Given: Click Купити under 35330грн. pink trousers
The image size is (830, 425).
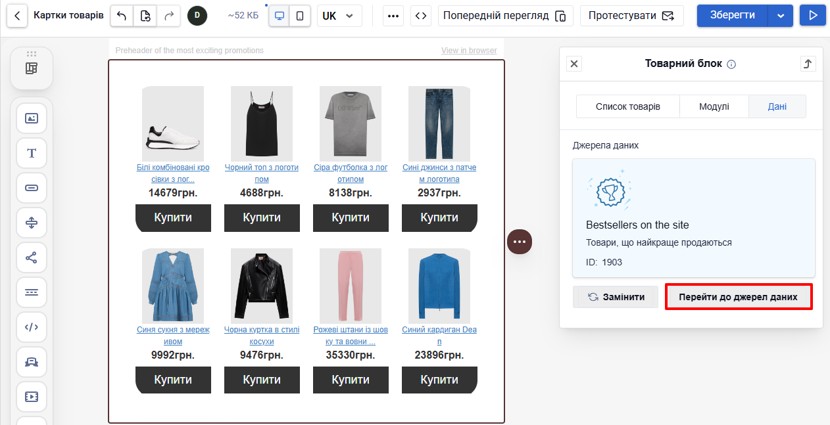Looking at the screenshot, I should pos(351,380).
